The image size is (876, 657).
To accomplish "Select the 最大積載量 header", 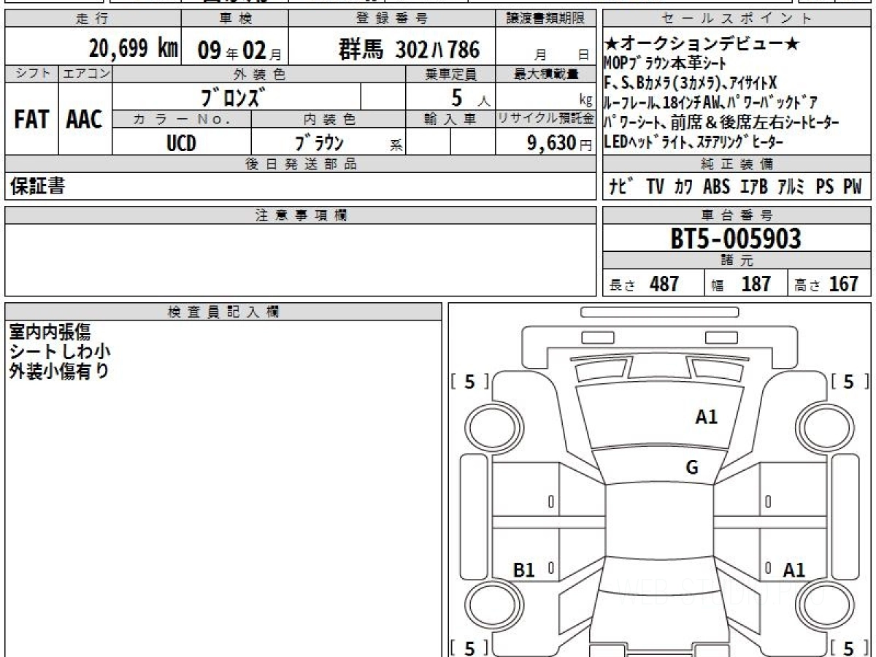I will pos(546,74).
